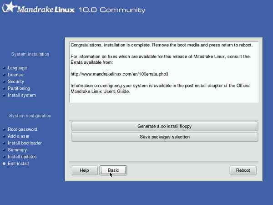Click the bullet icon beside Language
The height and width of the screenshot is (205, 273).
pyautogui.click(x=4, y=68)
